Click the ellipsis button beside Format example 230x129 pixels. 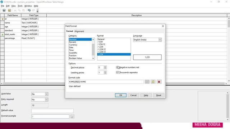tap(72, 116)
